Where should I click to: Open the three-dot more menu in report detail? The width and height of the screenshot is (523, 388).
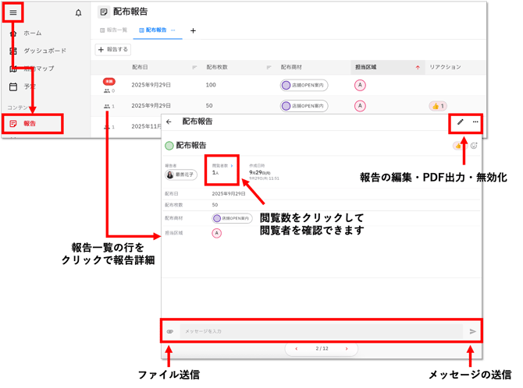point(475,122)
